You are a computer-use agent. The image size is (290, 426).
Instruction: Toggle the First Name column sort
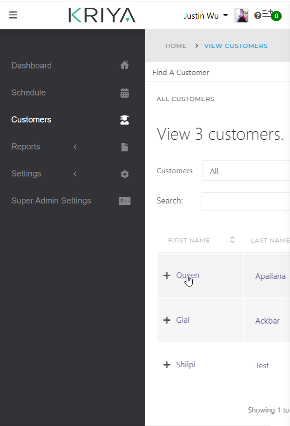[x=232, y=239]
